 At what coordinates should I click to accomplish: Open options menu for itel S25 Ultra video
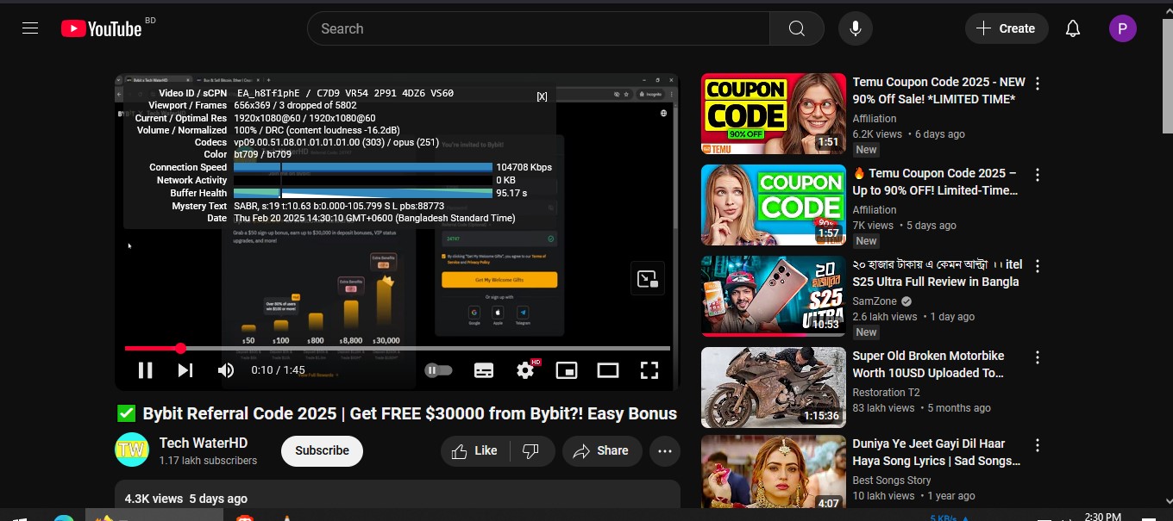tap(1038, 266)
